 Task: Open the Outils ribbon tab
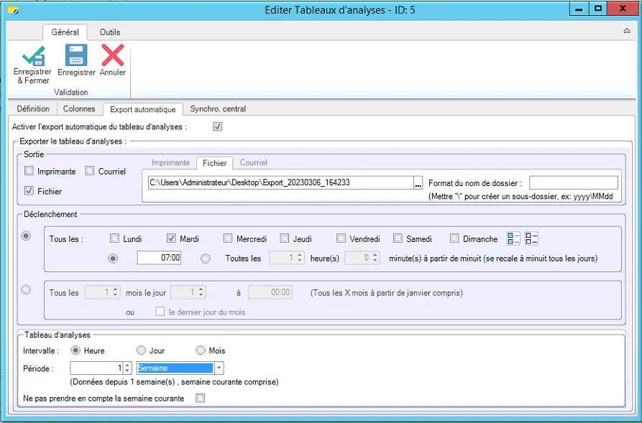coord(110,32)
